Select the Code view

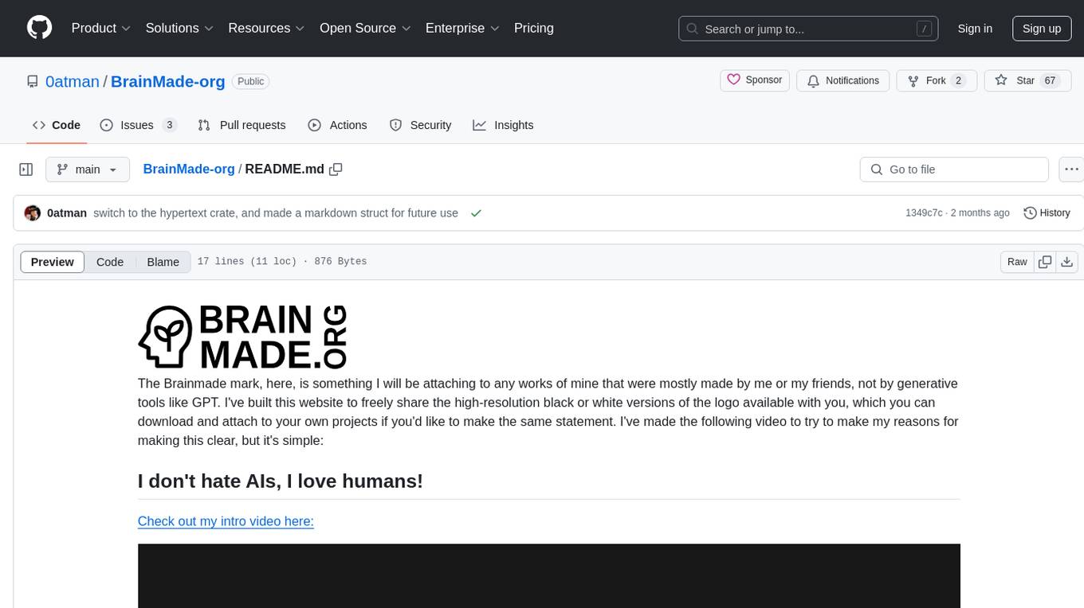(110, 262)
